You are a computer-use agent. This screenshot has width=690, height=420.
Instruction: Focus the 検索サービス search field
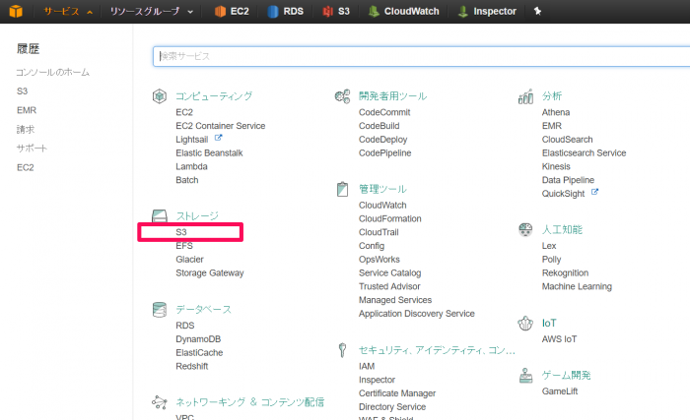pos(422,56)
